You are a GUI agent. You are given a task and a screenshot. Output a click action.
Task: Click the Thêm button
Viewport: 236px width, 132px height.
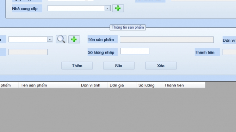77,66
